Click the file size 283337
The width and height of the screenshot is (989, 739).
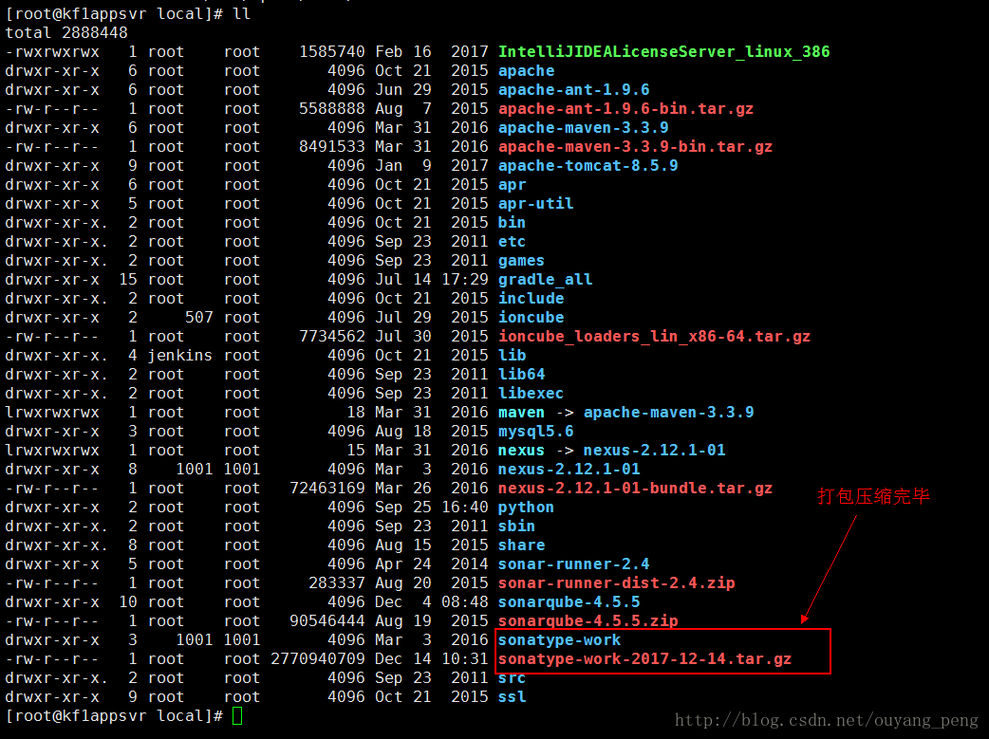coord(337,582)
